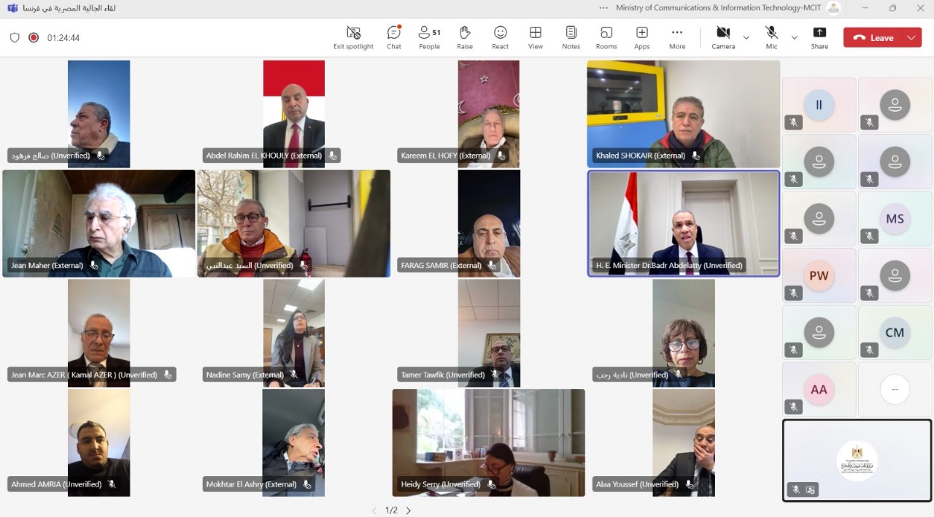Show the People participants list

pos(429,37)
